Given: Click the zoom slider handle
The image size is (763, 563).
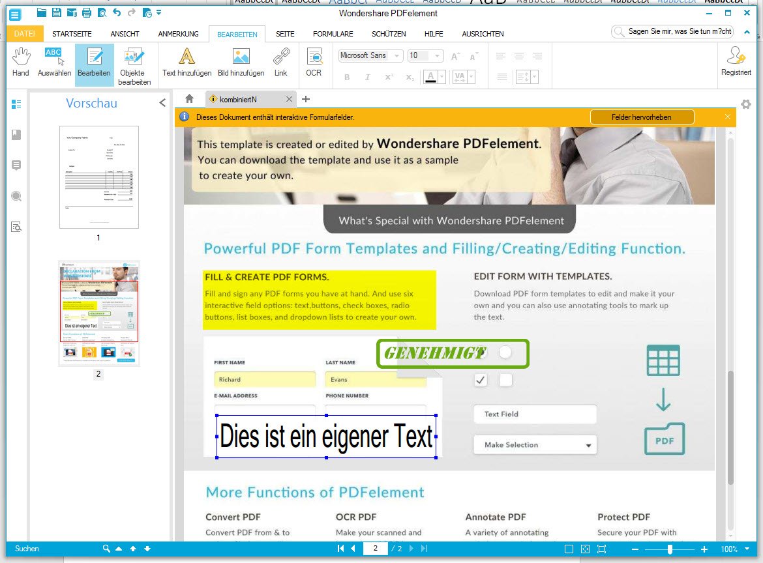Looking at the screenshot, I should 670,549.
